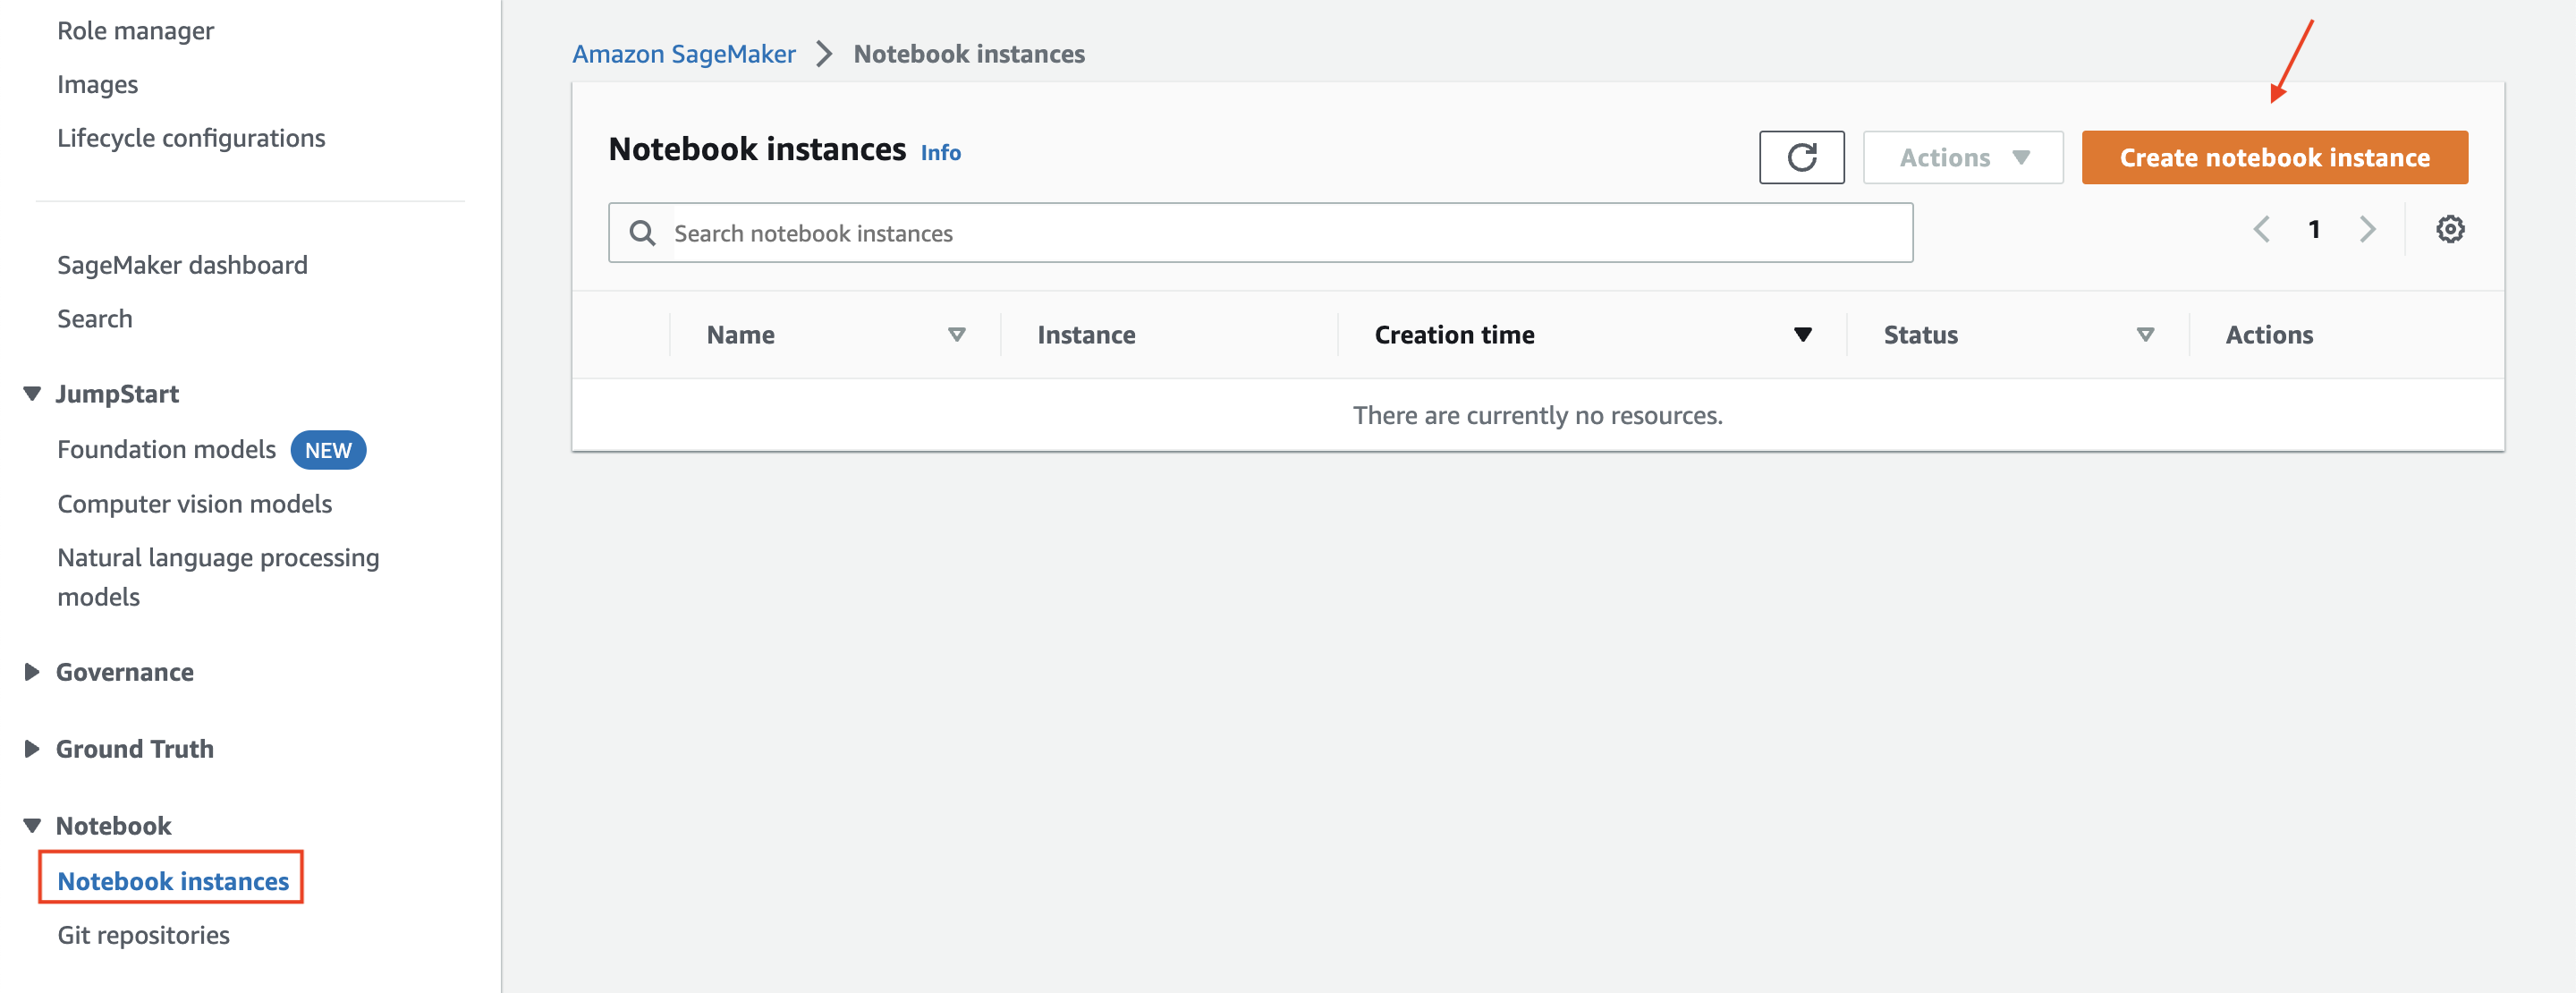This screenshot has width=2576, height=993.
Task: Sort table by the Name column arrow
Action: (x=957, y=335)
